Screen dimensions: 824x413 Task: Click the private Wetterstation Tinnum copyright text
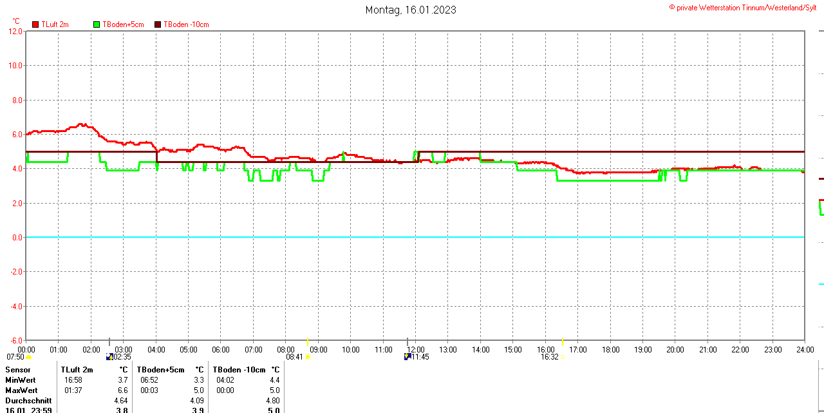point(747,8)
